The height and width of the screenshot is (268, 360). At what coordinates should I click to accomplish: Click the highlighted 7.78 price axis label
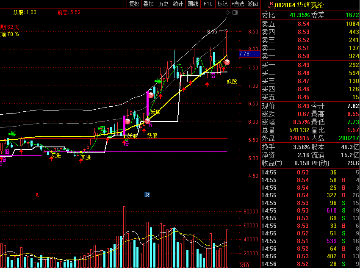[x=249, y=54]
